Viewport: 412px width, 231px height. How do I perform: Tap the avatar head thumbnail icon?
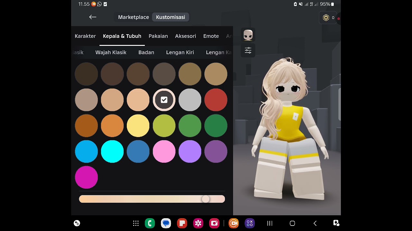click(248, 35)
